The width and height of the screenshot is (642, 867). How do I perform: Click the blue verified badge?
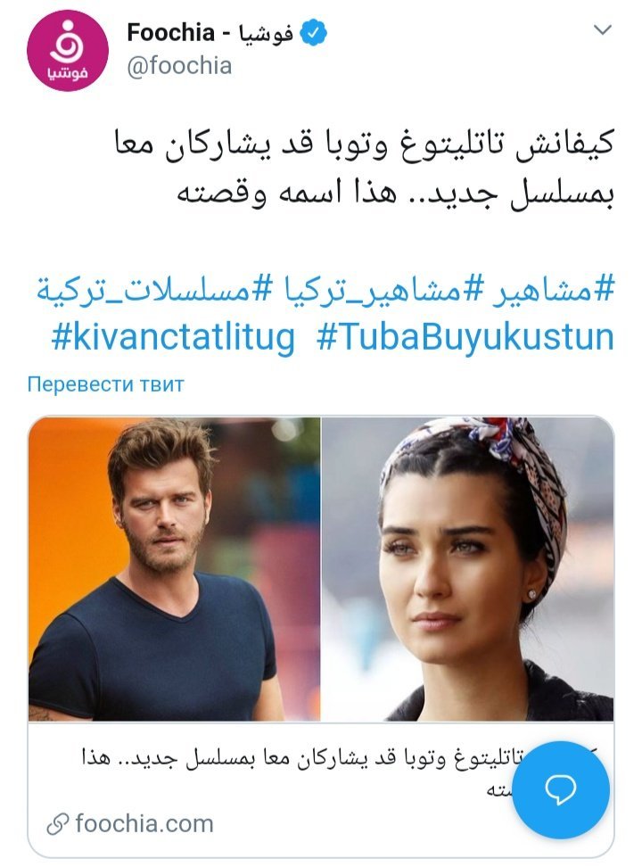click(313, 33)
